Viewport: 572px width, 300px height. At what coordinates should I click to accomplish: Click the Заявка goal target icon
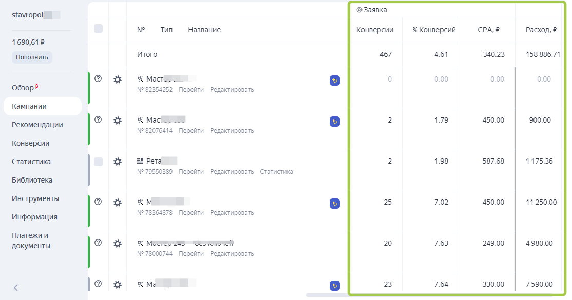tap(359, 10)
